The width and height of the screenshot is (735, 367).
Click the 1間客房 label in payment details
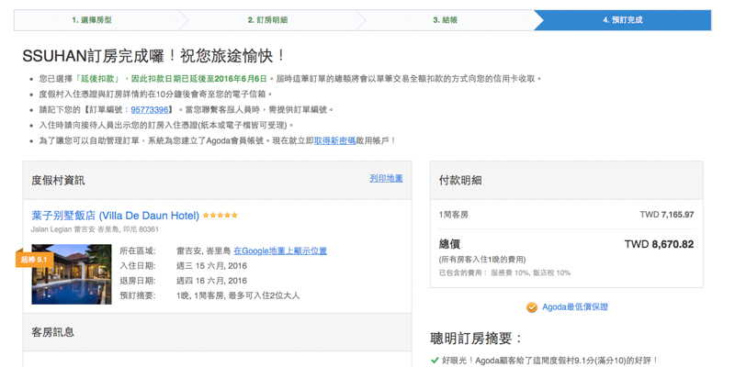pyautogui.click(x=453, y=215)
